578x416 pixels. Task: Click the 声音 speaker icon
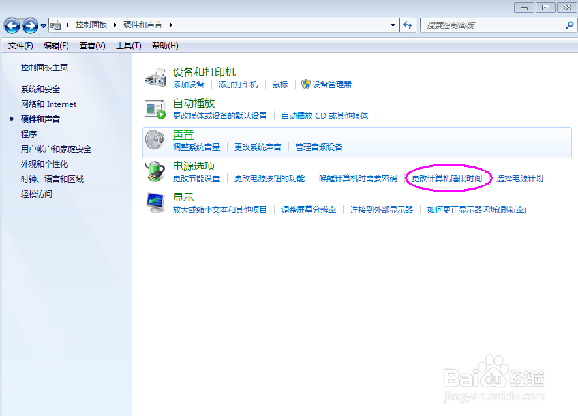[155, 140]
